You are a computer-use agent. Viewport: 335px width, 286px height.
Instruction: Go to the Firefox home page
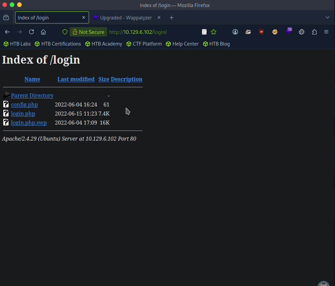[x=43, y=32]
